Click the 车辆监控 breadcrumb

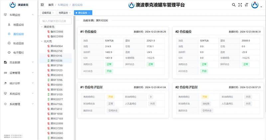pyautogui.click(x=63, y=5)
